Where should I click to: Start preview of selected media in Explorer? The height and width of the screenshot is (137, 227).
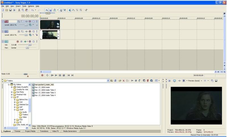click(x=132, y=81)
